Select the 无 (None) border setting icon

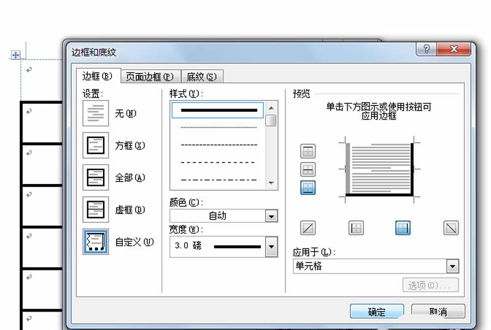point(96,113)
